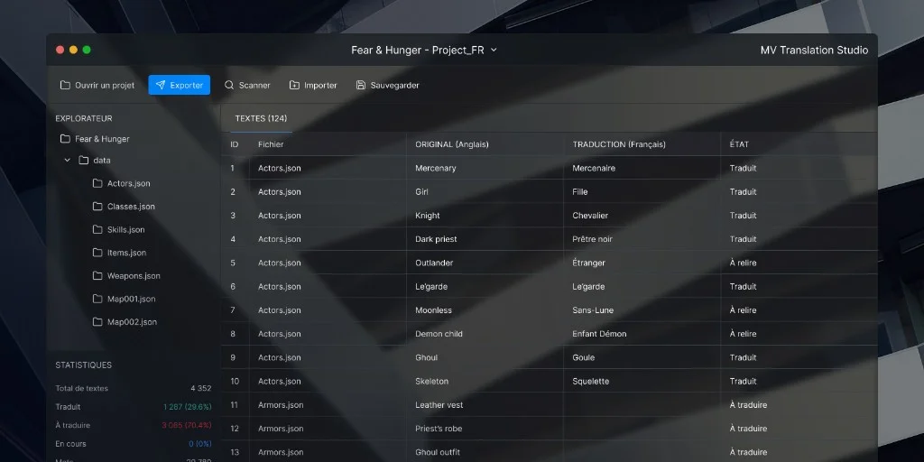Click the Fear & Hunger root folder icon
Image resolution: width=924 pixels, height=462 pixels.
click(x=65, y=138)
